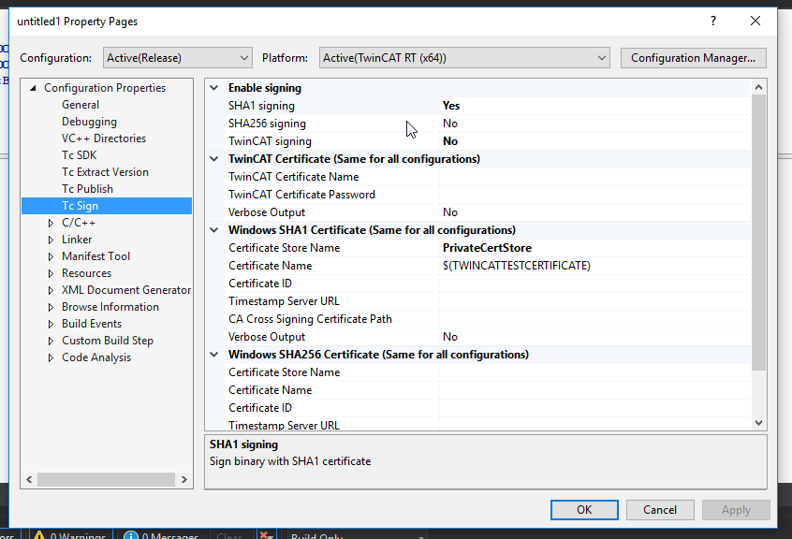This screenshot has height=539, width=792.
Task: Click the property grid vertical scrollbar thumb
Action: (758, 232)
